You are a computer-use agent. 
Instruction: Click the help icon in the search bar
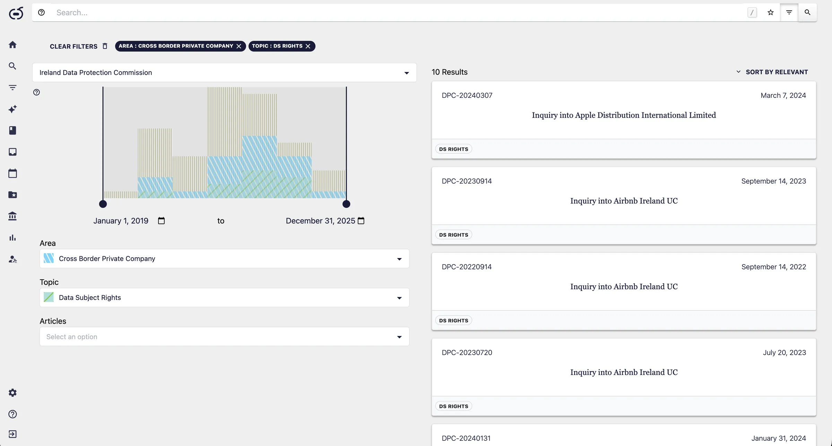pyautogui.click(x=41, y=12)
